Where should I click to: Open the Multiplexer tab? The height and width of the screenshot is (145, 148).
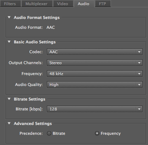point(37,4)
